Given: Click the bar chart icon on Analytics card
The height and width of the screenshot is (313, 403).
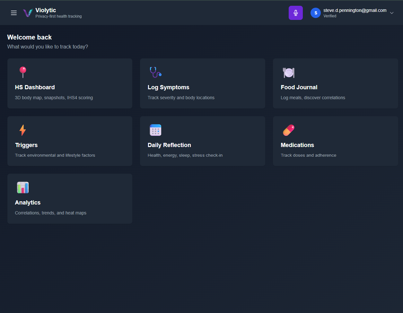Looking at the screenshot, I should [23, 187].
